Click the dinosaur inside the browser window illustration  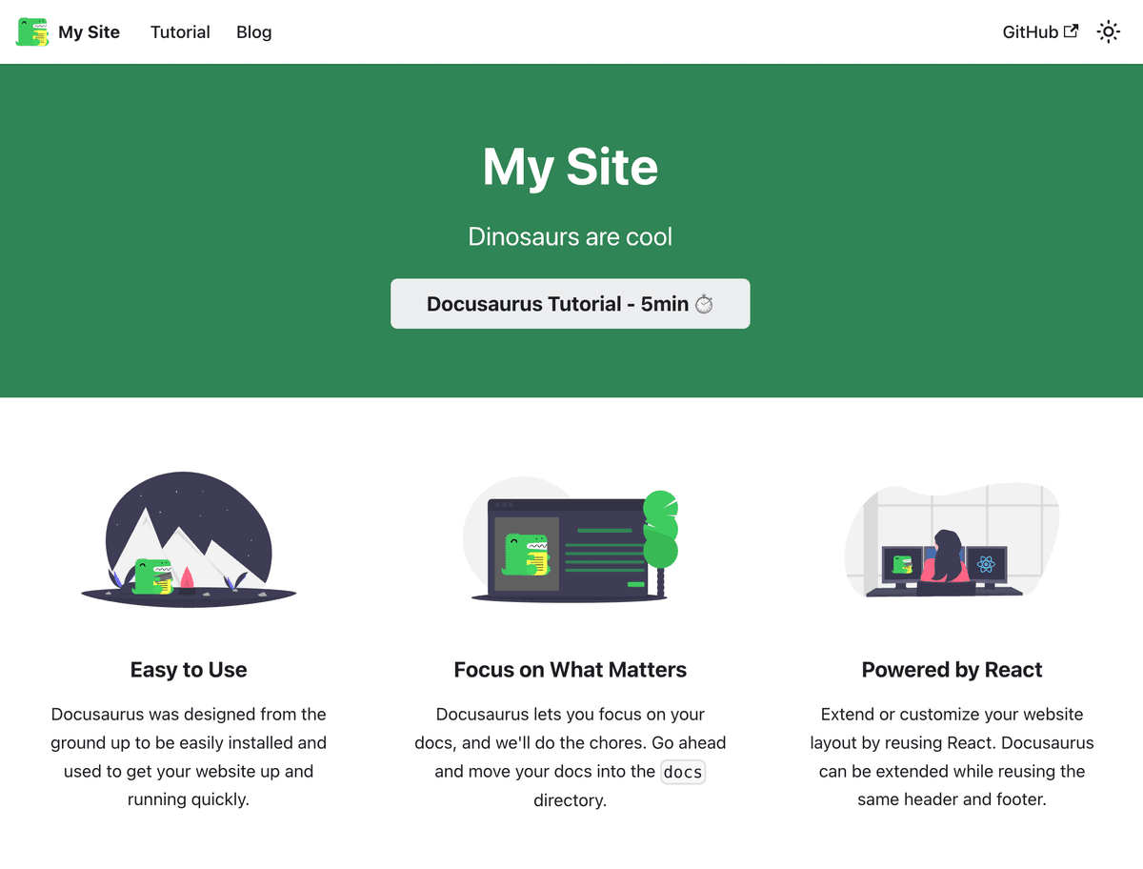527,555
